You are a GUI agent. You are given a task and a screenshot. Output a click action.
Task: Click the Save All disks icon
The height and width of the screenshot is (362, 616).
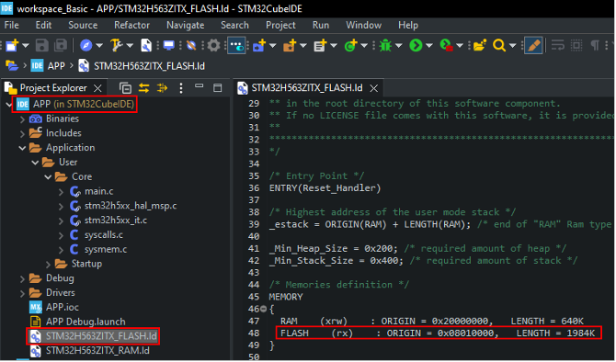point(61,46)
